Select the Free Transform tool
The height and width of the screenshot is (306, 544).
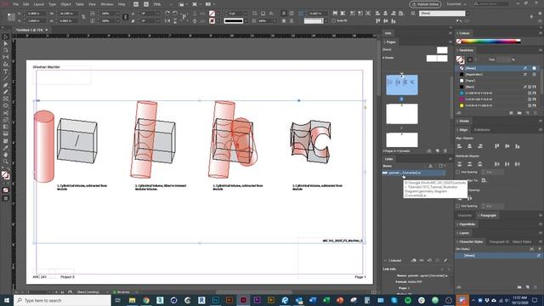coord(6,120)
